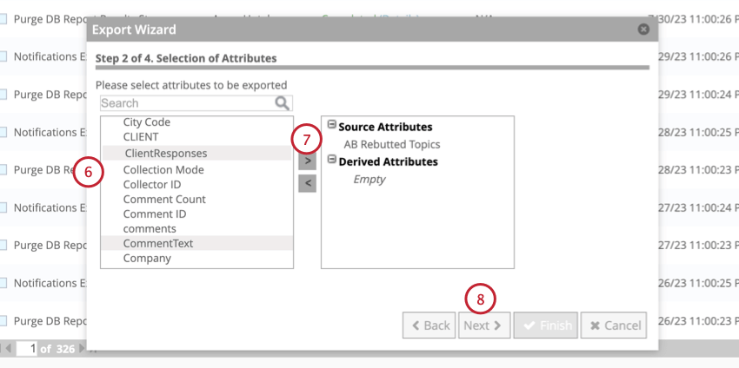Choose Collection Mode from attribute list
This screenshot has width=739, height=368.
point(163,169)
